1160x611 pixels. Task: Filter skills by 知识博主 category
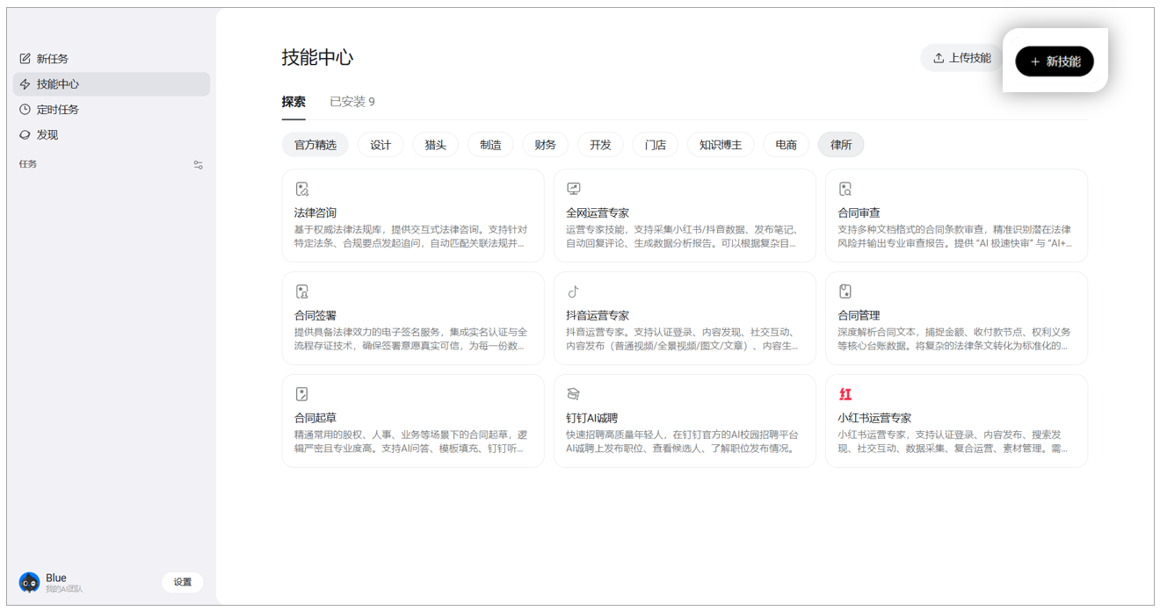(720, 145)
